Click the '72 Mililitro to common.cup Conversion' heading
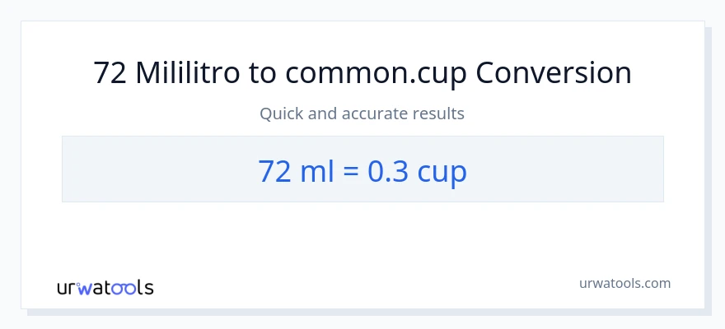725x329 pixels. pyautogui.click(x=362, y=73)
